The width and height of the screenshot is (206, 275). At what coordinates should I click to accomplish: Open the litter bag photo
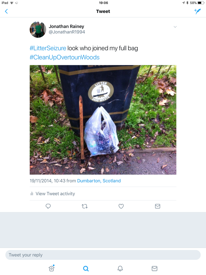coord(103,120)
